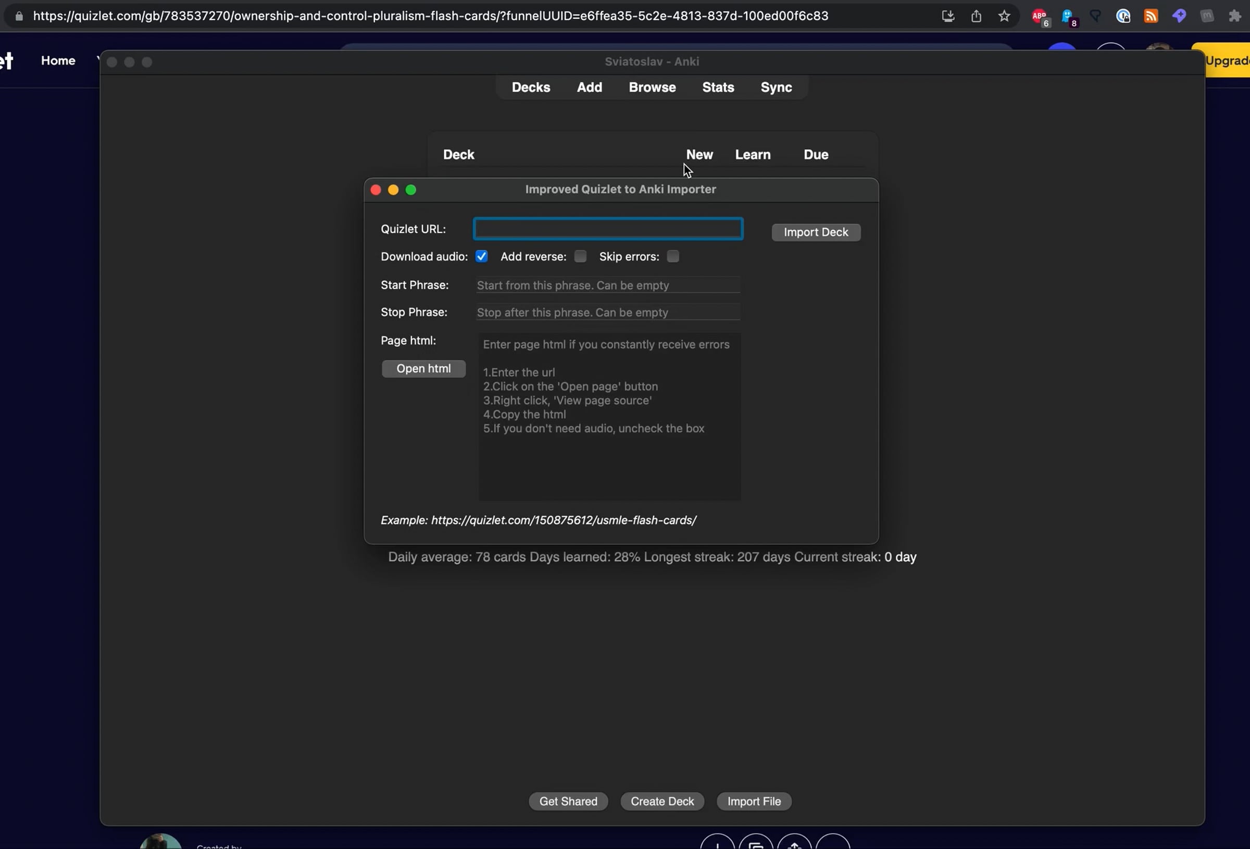Click into the Page html text area
This screenshot has width=1250, height=849.
[x=609, y=417]
